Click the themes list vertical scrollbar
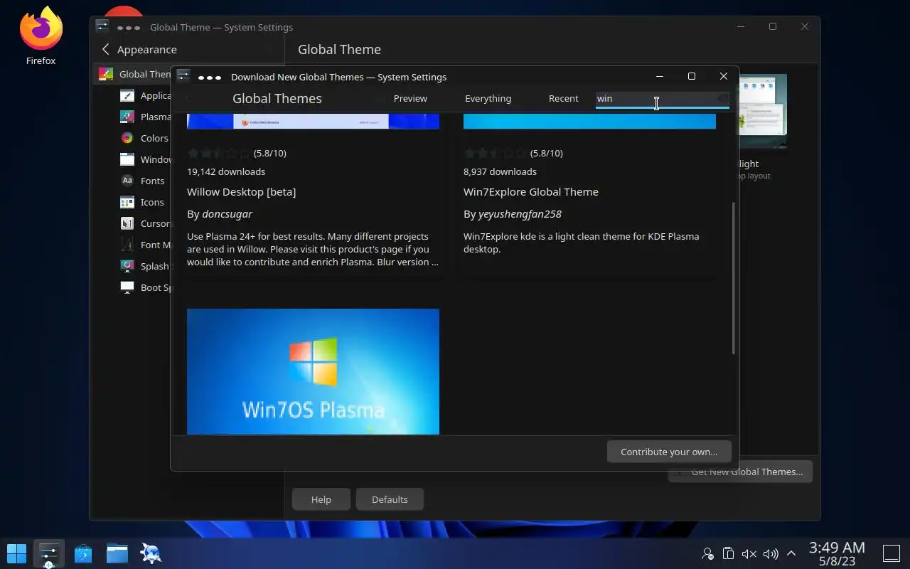 point(734,277)
